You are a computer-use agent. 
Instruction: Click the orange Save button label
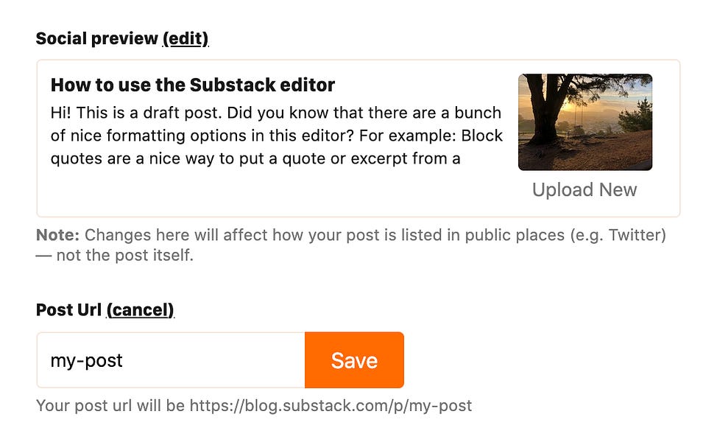click(354, 360)
